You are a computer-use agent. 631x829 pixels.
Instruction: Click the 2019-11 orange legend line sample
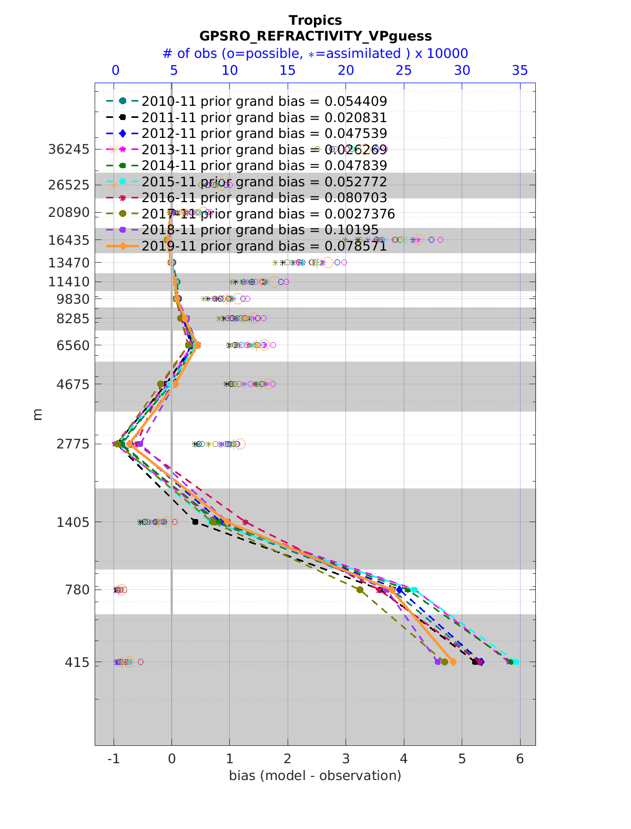(x=122, y=246)
